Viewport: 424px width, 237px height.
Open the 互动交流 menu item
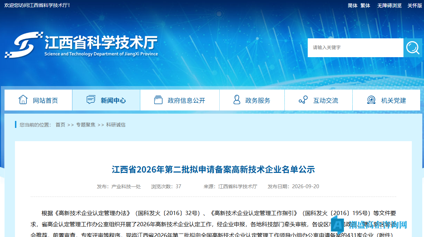click(319, 100)
